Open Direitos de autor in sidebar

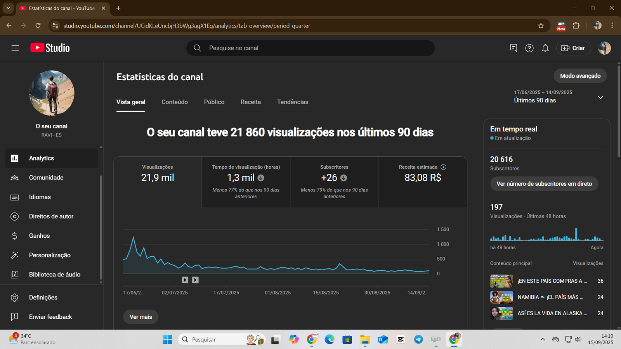[x=51, y=216]
